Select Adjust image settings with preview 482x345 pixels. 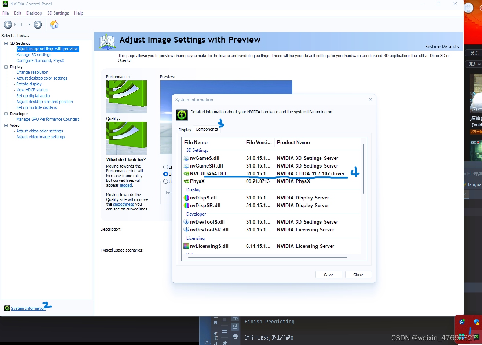(47, 49)
